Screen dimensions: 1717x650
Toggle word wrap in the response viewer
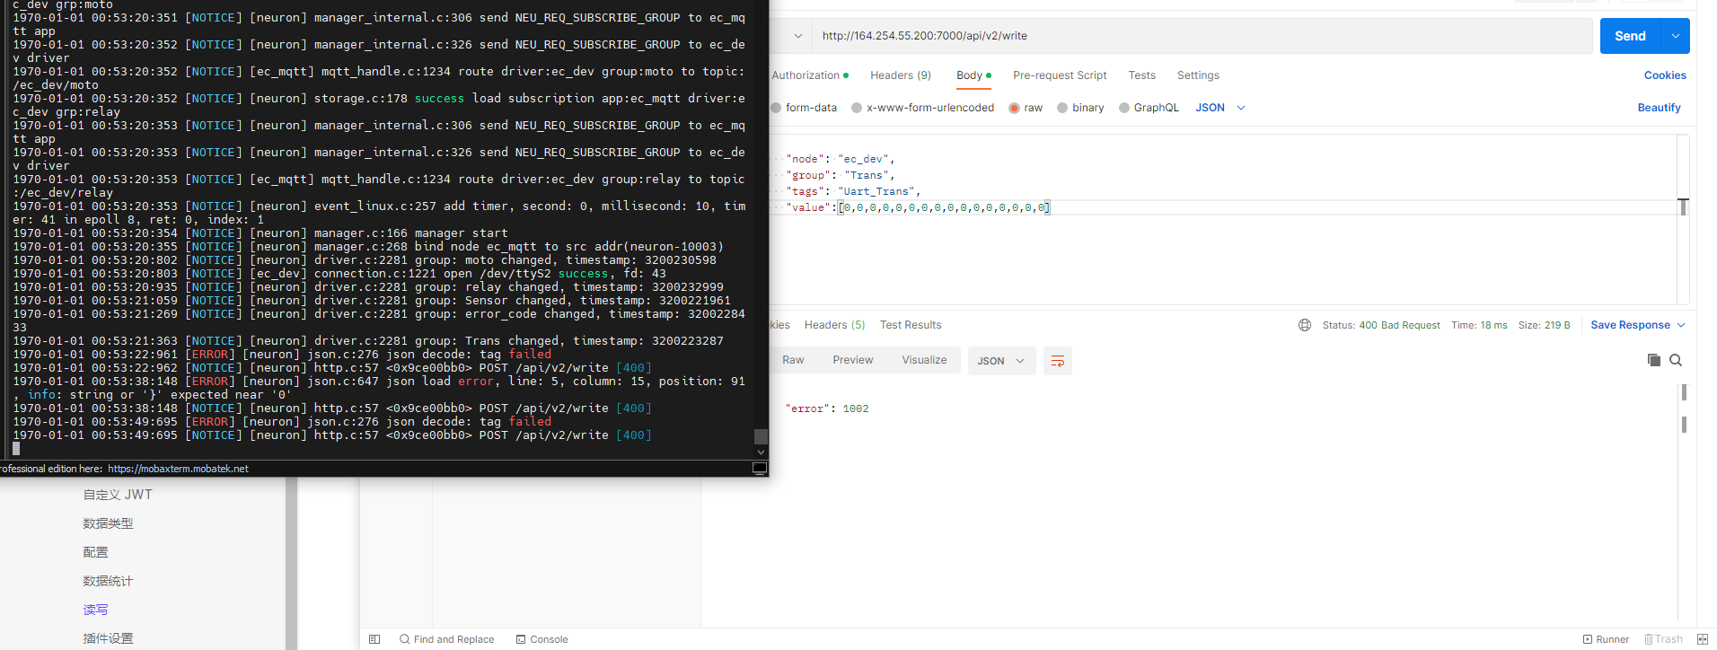tap(1057, 361)
